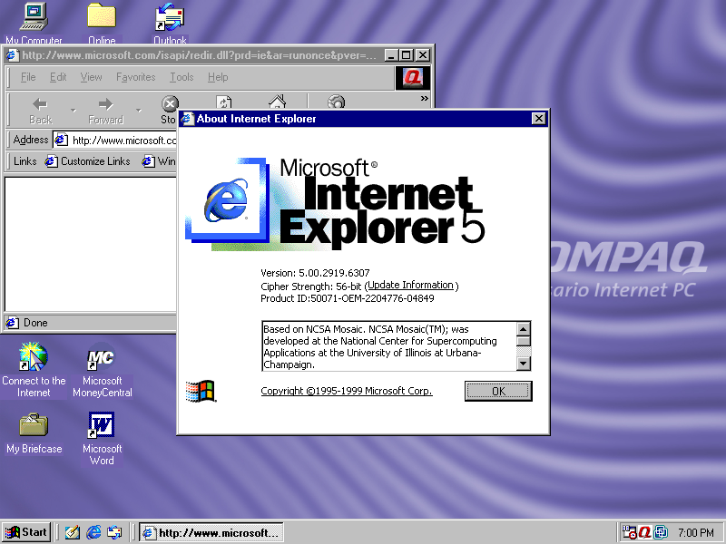Click the Windows logo in the About dialog

coord(200,392)
